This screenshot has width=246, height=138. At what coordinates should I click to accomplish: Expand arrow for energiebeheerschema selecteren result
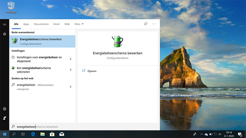click(71, 70)
